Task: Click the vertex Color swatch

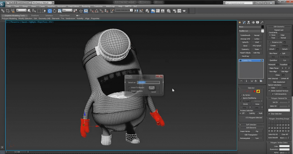Action: [x=284, y=146]
